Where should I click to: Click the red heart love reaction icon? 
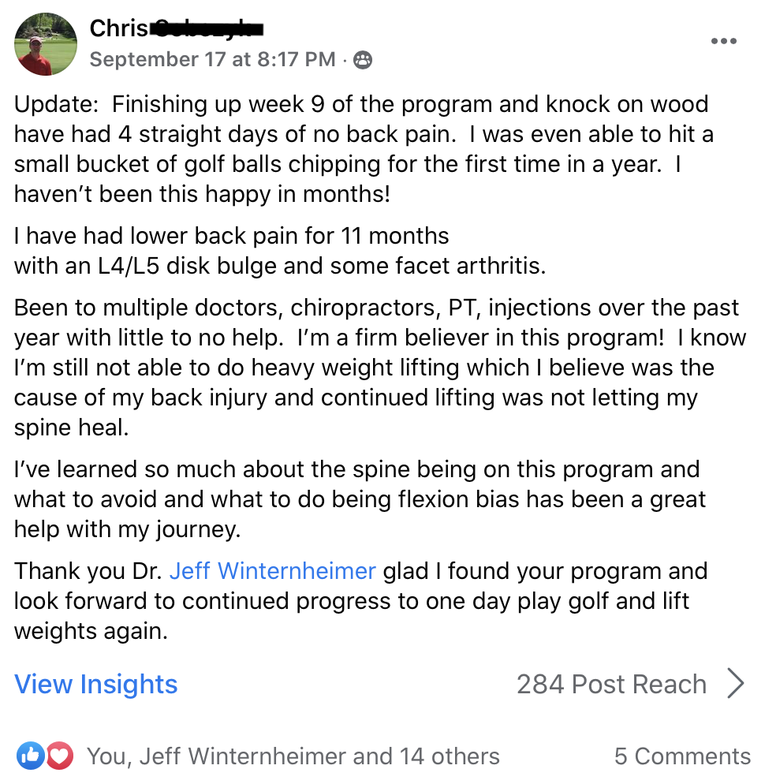(x=60, y=755)
